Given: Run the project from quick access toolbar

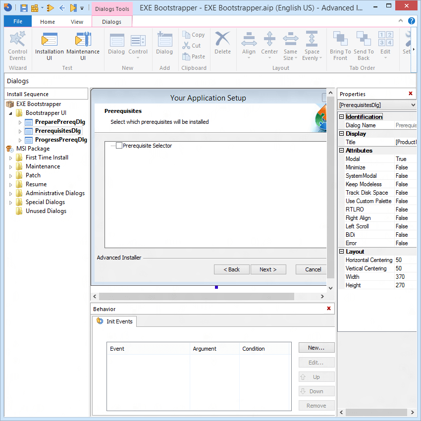Looking at the screenshot, I should (50, 8).
